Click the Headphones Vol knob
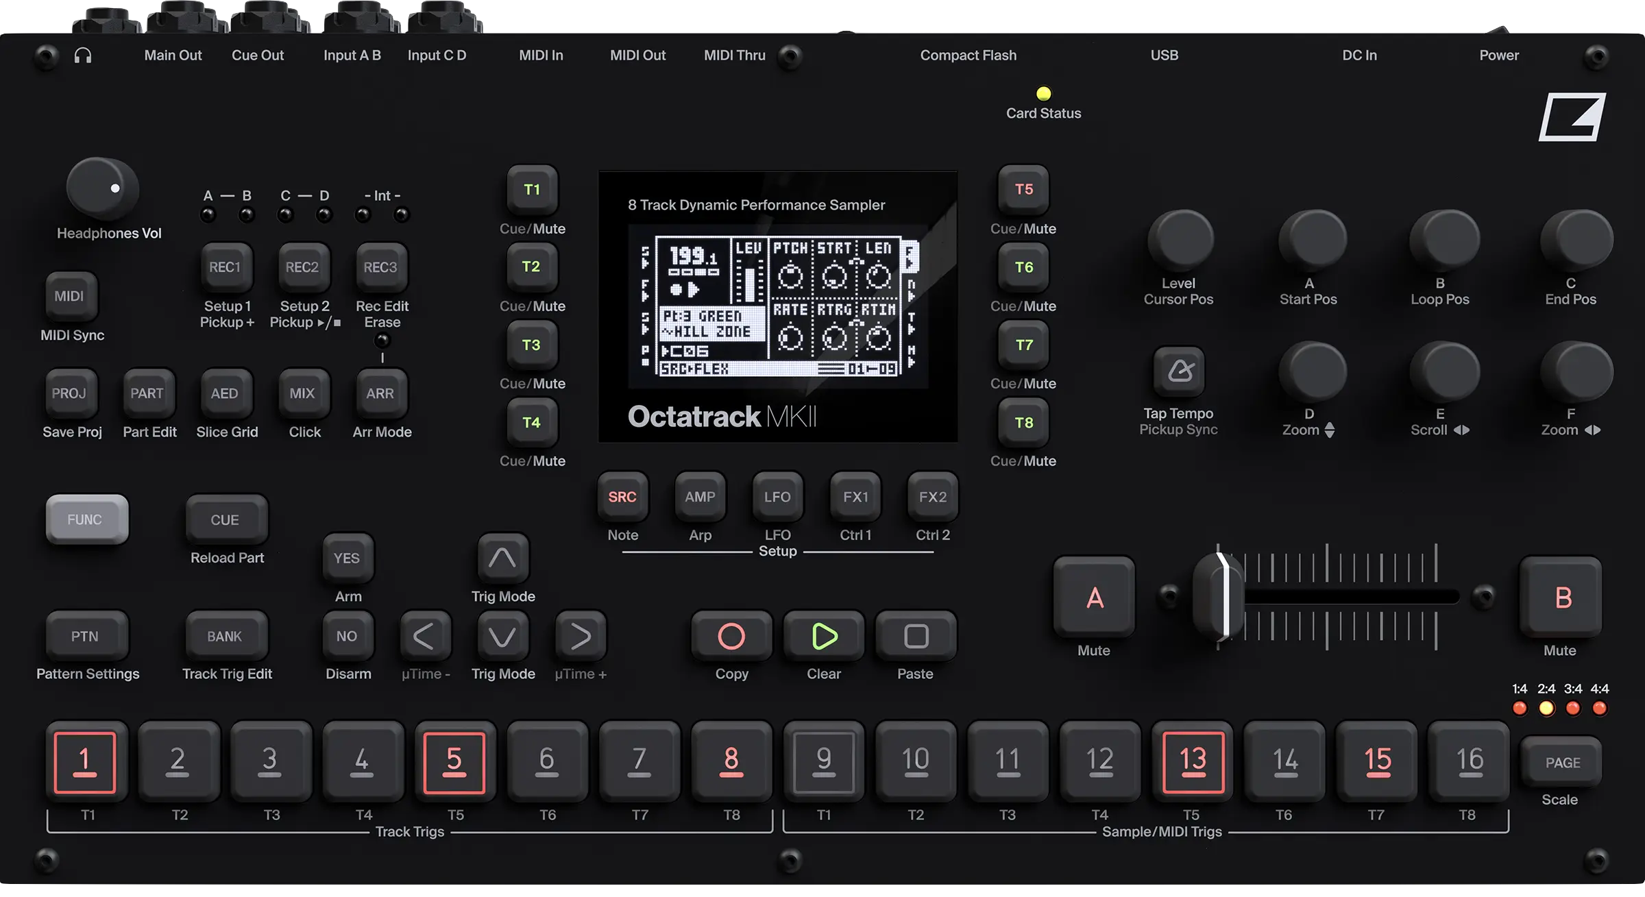The height and width of the screenshot is (897, 1645). tap(102, 188)
